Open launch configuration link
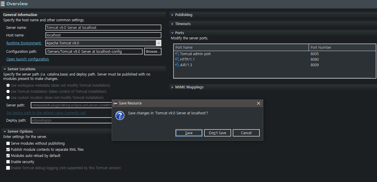Viewport: 377px width, 182px height. click(27, 59)
